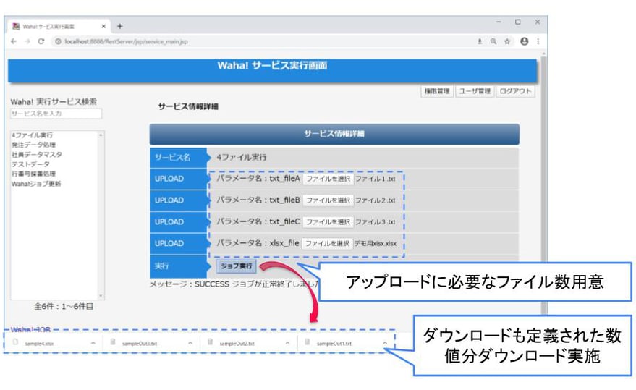Click the 4ファイル実行 service name value
636x390 pixels.
click(x=242, y=157)
